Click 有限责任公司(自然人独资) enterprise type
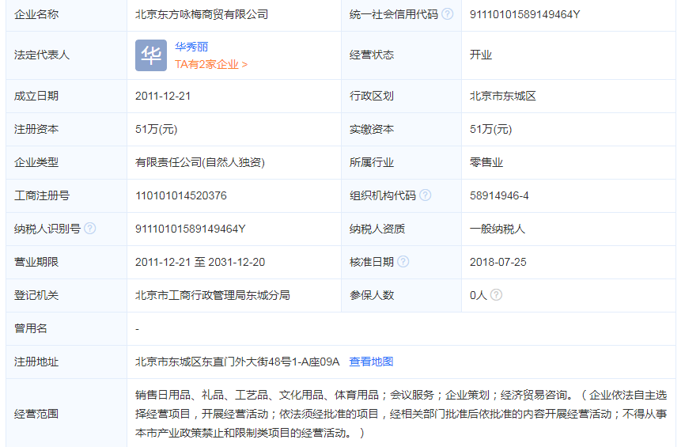685x447 pixels. click(x=199, y=162)
